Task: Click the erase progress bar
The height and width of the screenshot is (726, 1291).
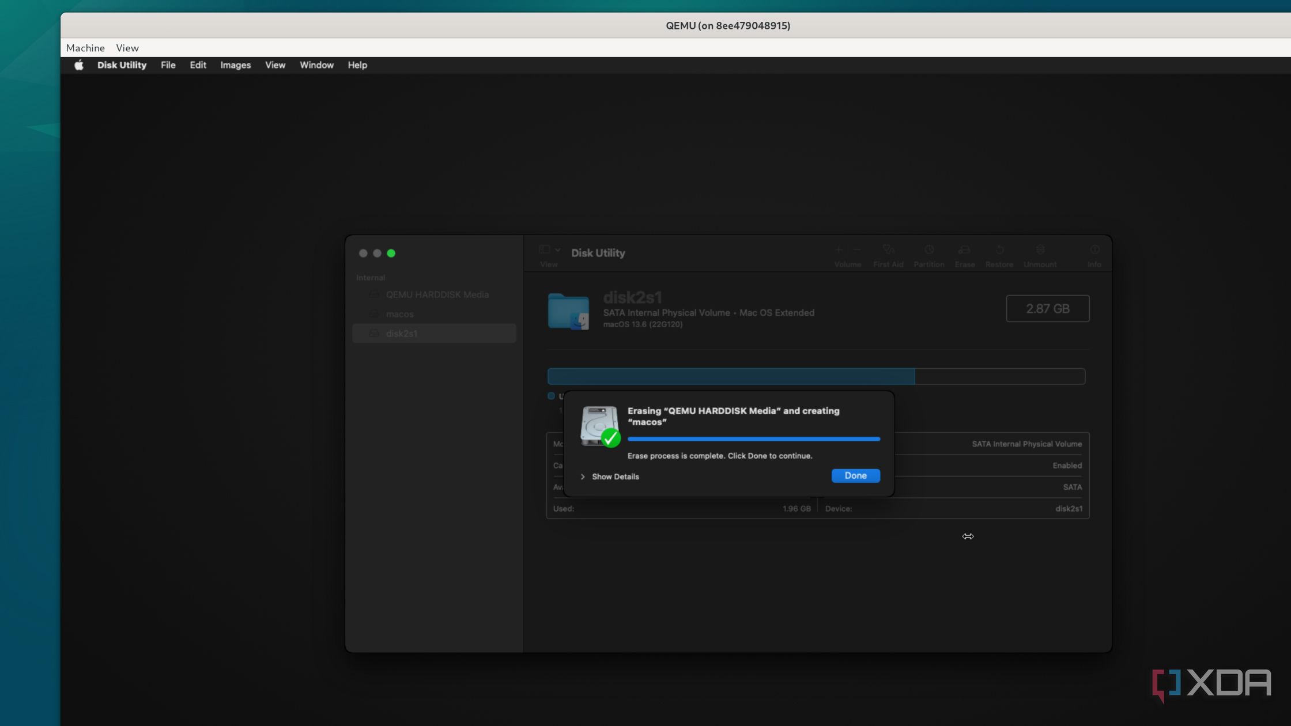Action: click(753, 439)
